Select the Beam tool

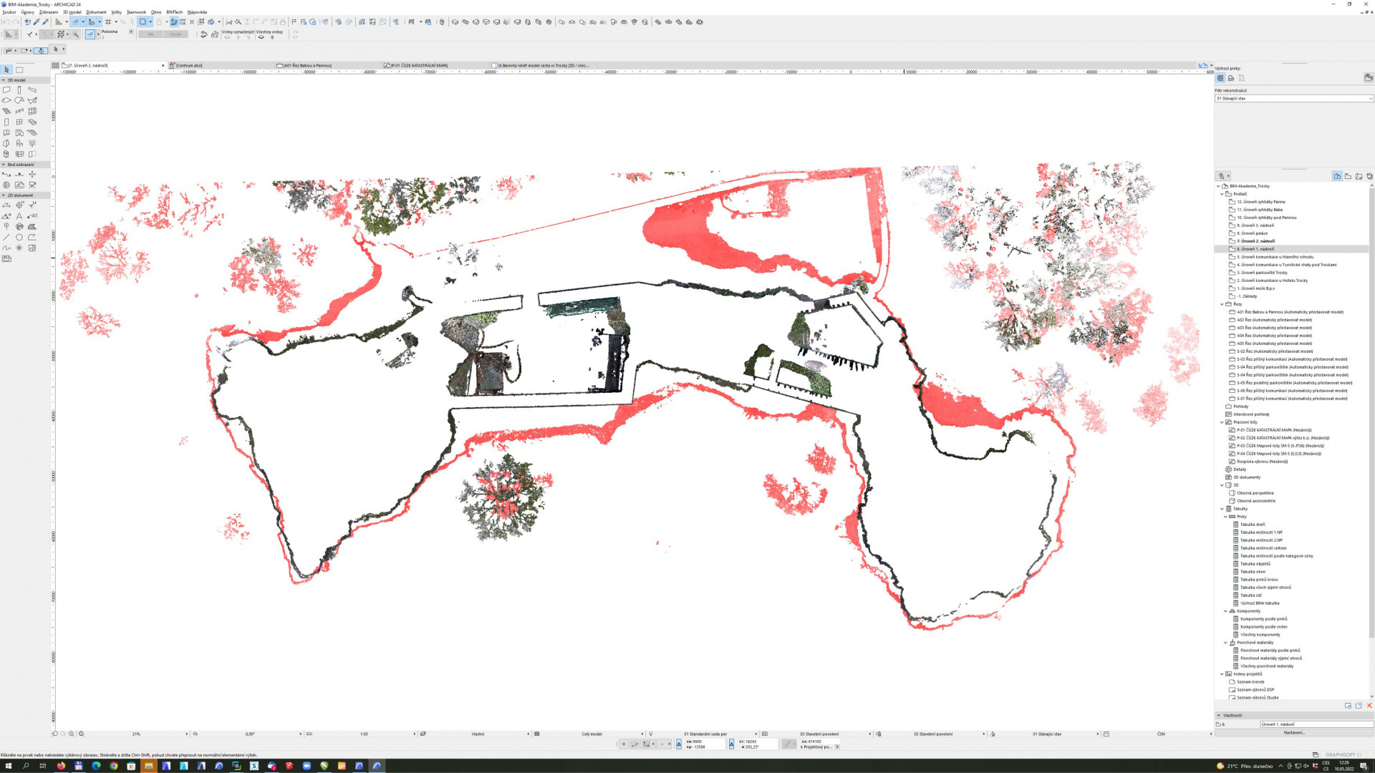pos(32,90)
